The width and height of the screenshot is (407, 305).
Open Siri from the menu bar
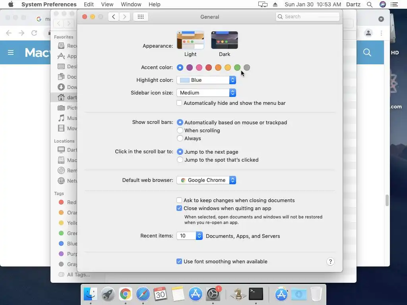[383, 4]
